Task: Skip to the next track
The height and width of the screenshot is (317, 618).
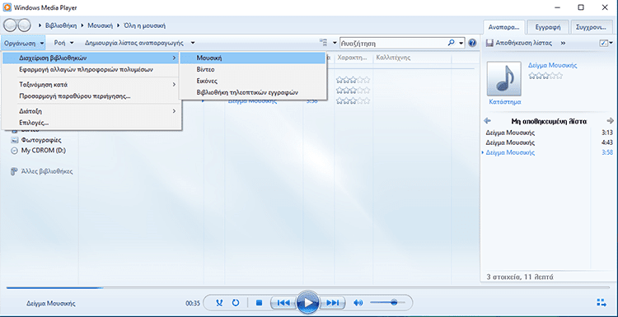Action: (x=332, y=303)
